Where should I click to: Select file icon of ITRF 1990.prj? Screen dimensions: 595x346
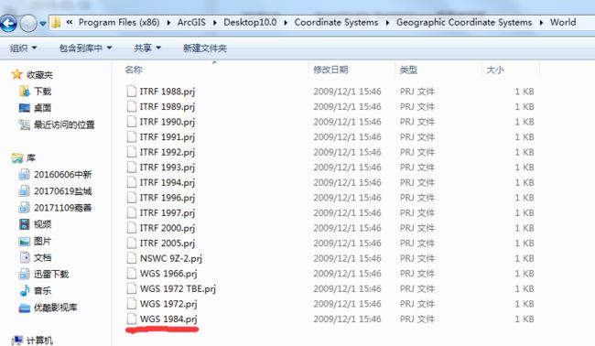pyautogui.click(x=131, y=122)
